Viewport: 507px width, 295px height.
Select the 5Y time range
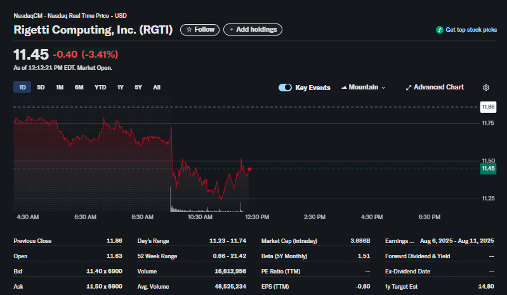(x=138, y=88)
